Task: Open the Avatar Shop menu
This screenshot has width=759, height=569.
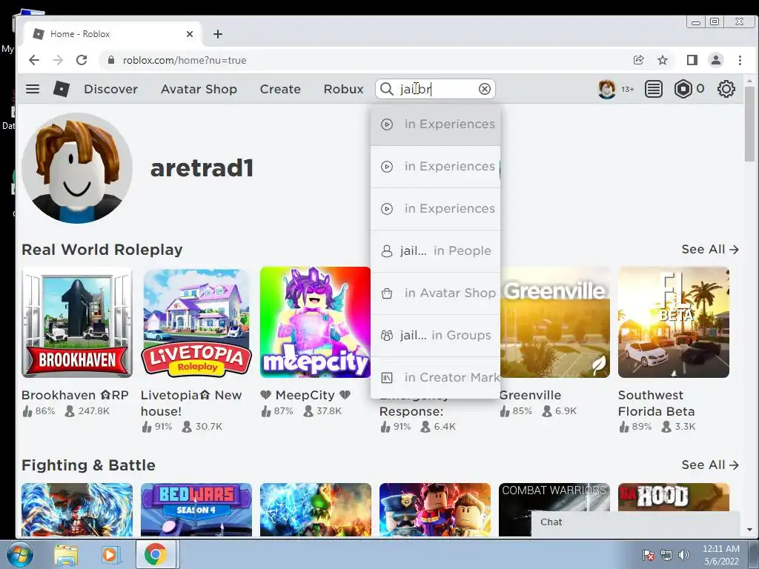Action: [x=199, y=89]
